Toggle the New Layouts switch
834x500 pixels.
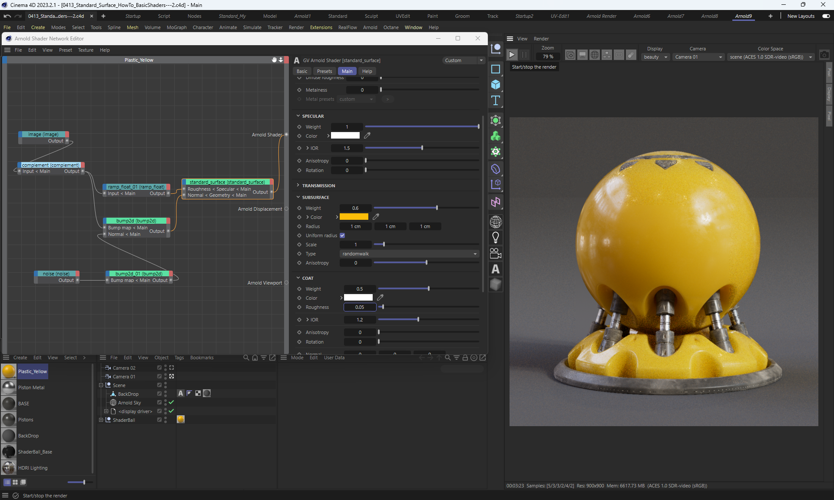[x=826, y=16]
